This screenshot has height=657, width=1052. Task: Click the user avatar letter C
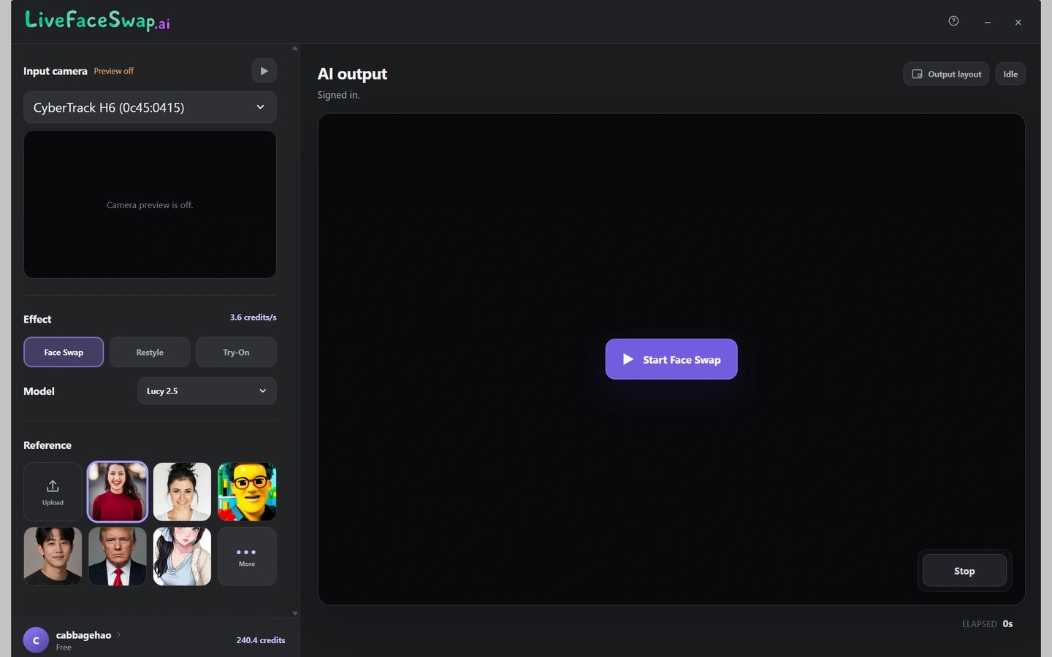tap(36, 639)
